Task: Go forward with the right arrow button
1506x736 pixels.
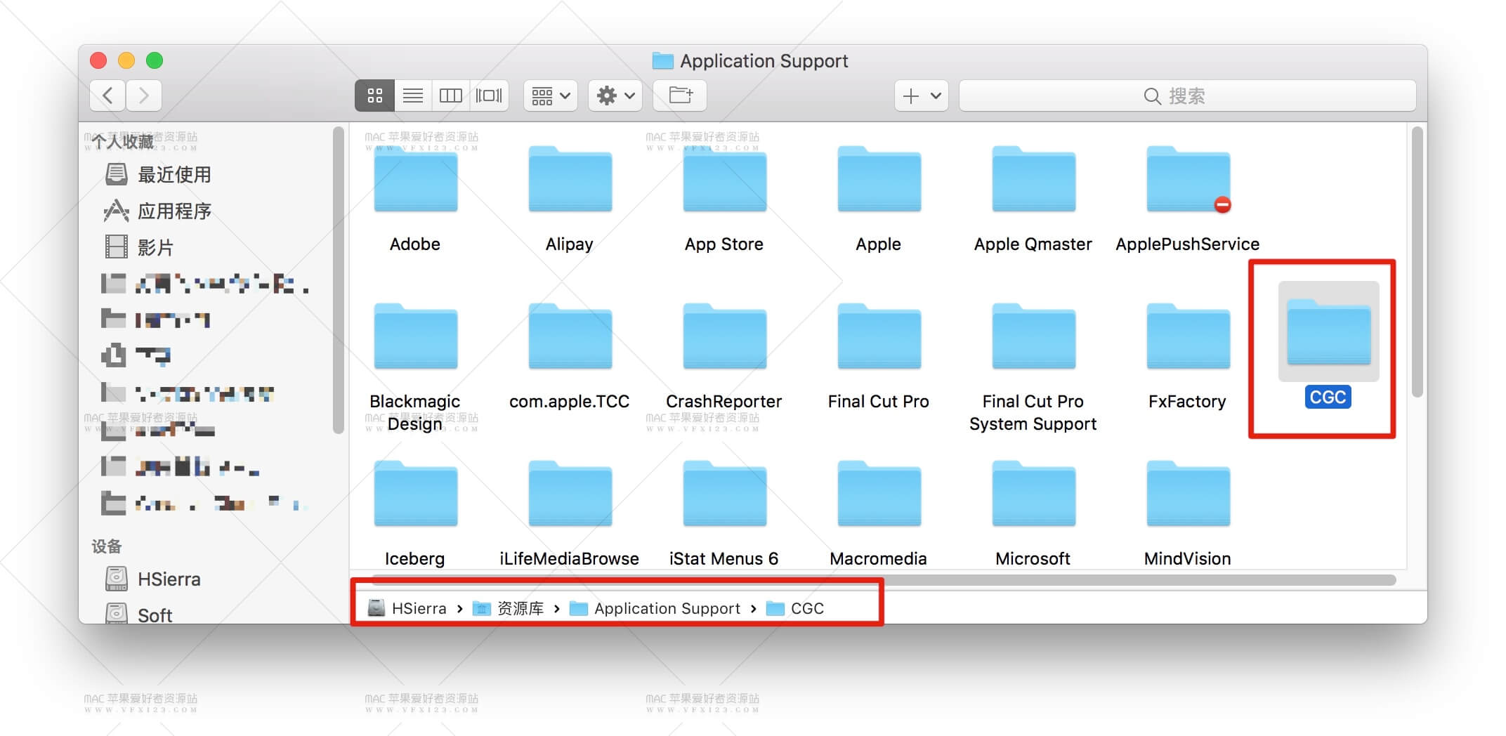Action: 144,96
